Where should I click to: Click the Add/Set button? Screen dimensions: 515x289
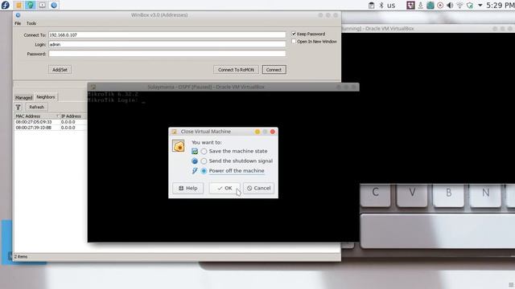[x=60, y=70]
